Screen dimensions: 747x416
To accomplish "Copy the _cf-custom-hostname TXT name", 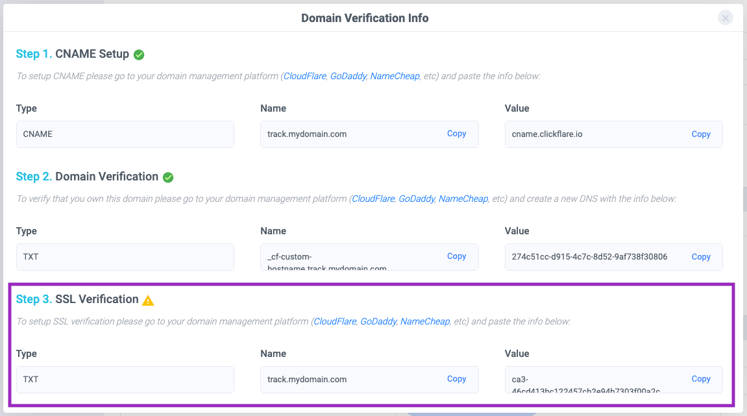I will point(456,256).
